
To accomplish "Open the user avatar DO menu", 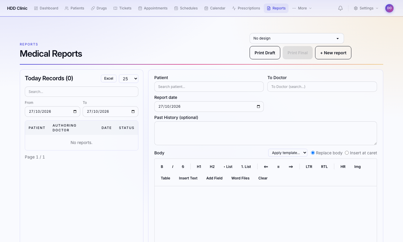I will pyautogui.click(x=389, y=8).
